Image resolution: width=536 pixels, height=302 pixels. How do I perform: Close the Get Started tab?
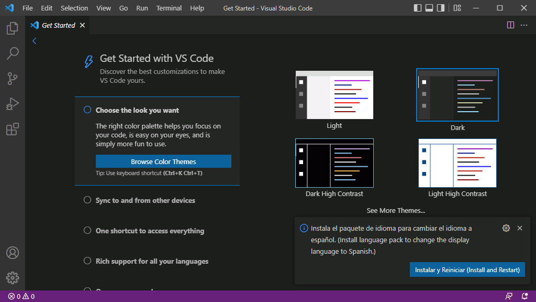[82, 25]
